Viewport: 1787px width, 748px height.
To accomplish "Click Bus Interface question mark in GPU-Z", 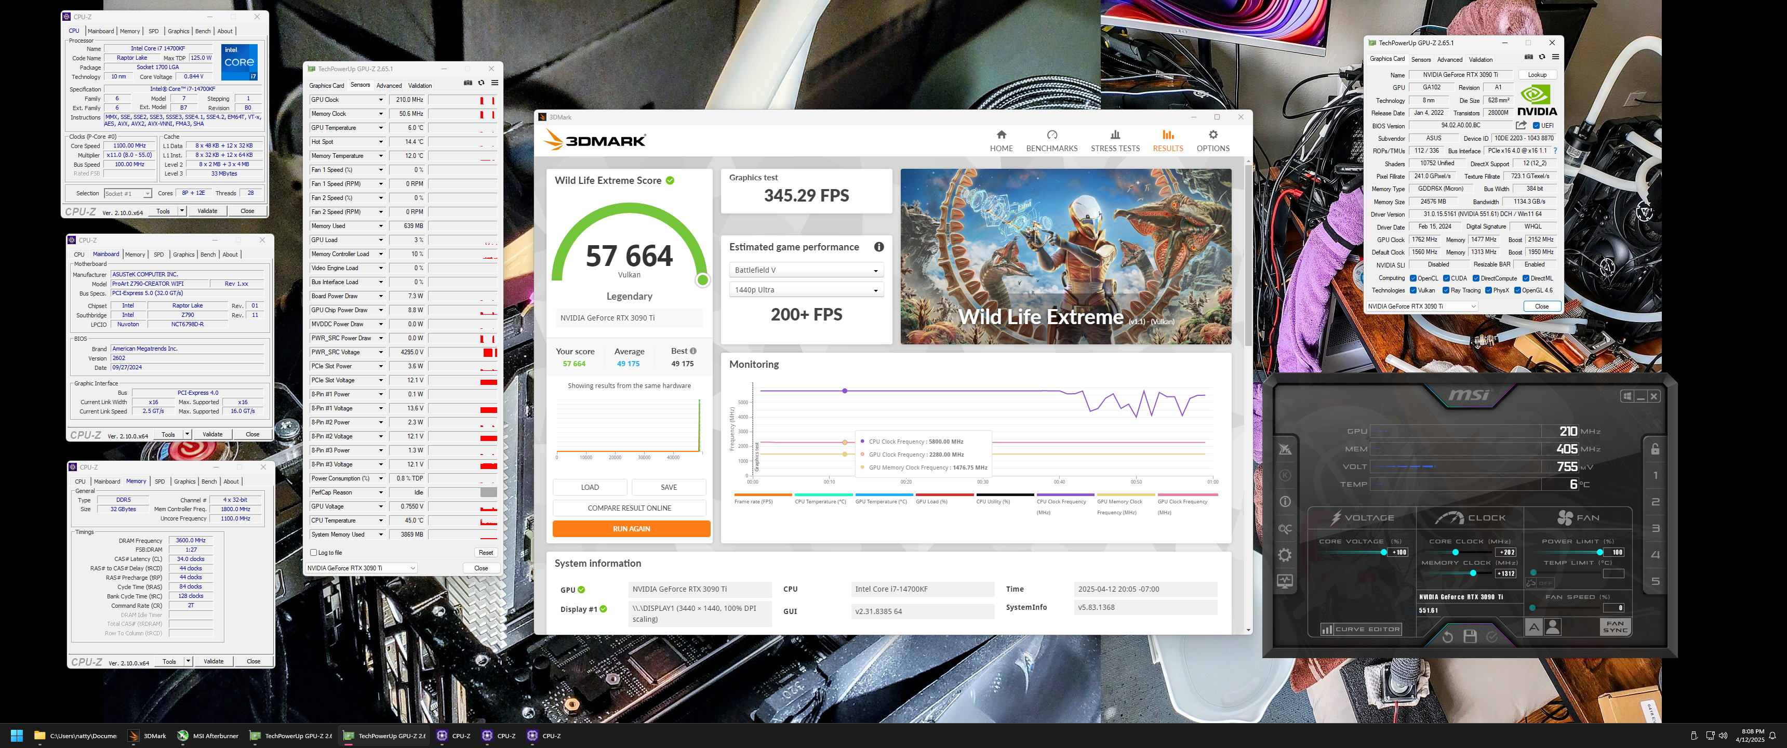I will coord(1555,151).
